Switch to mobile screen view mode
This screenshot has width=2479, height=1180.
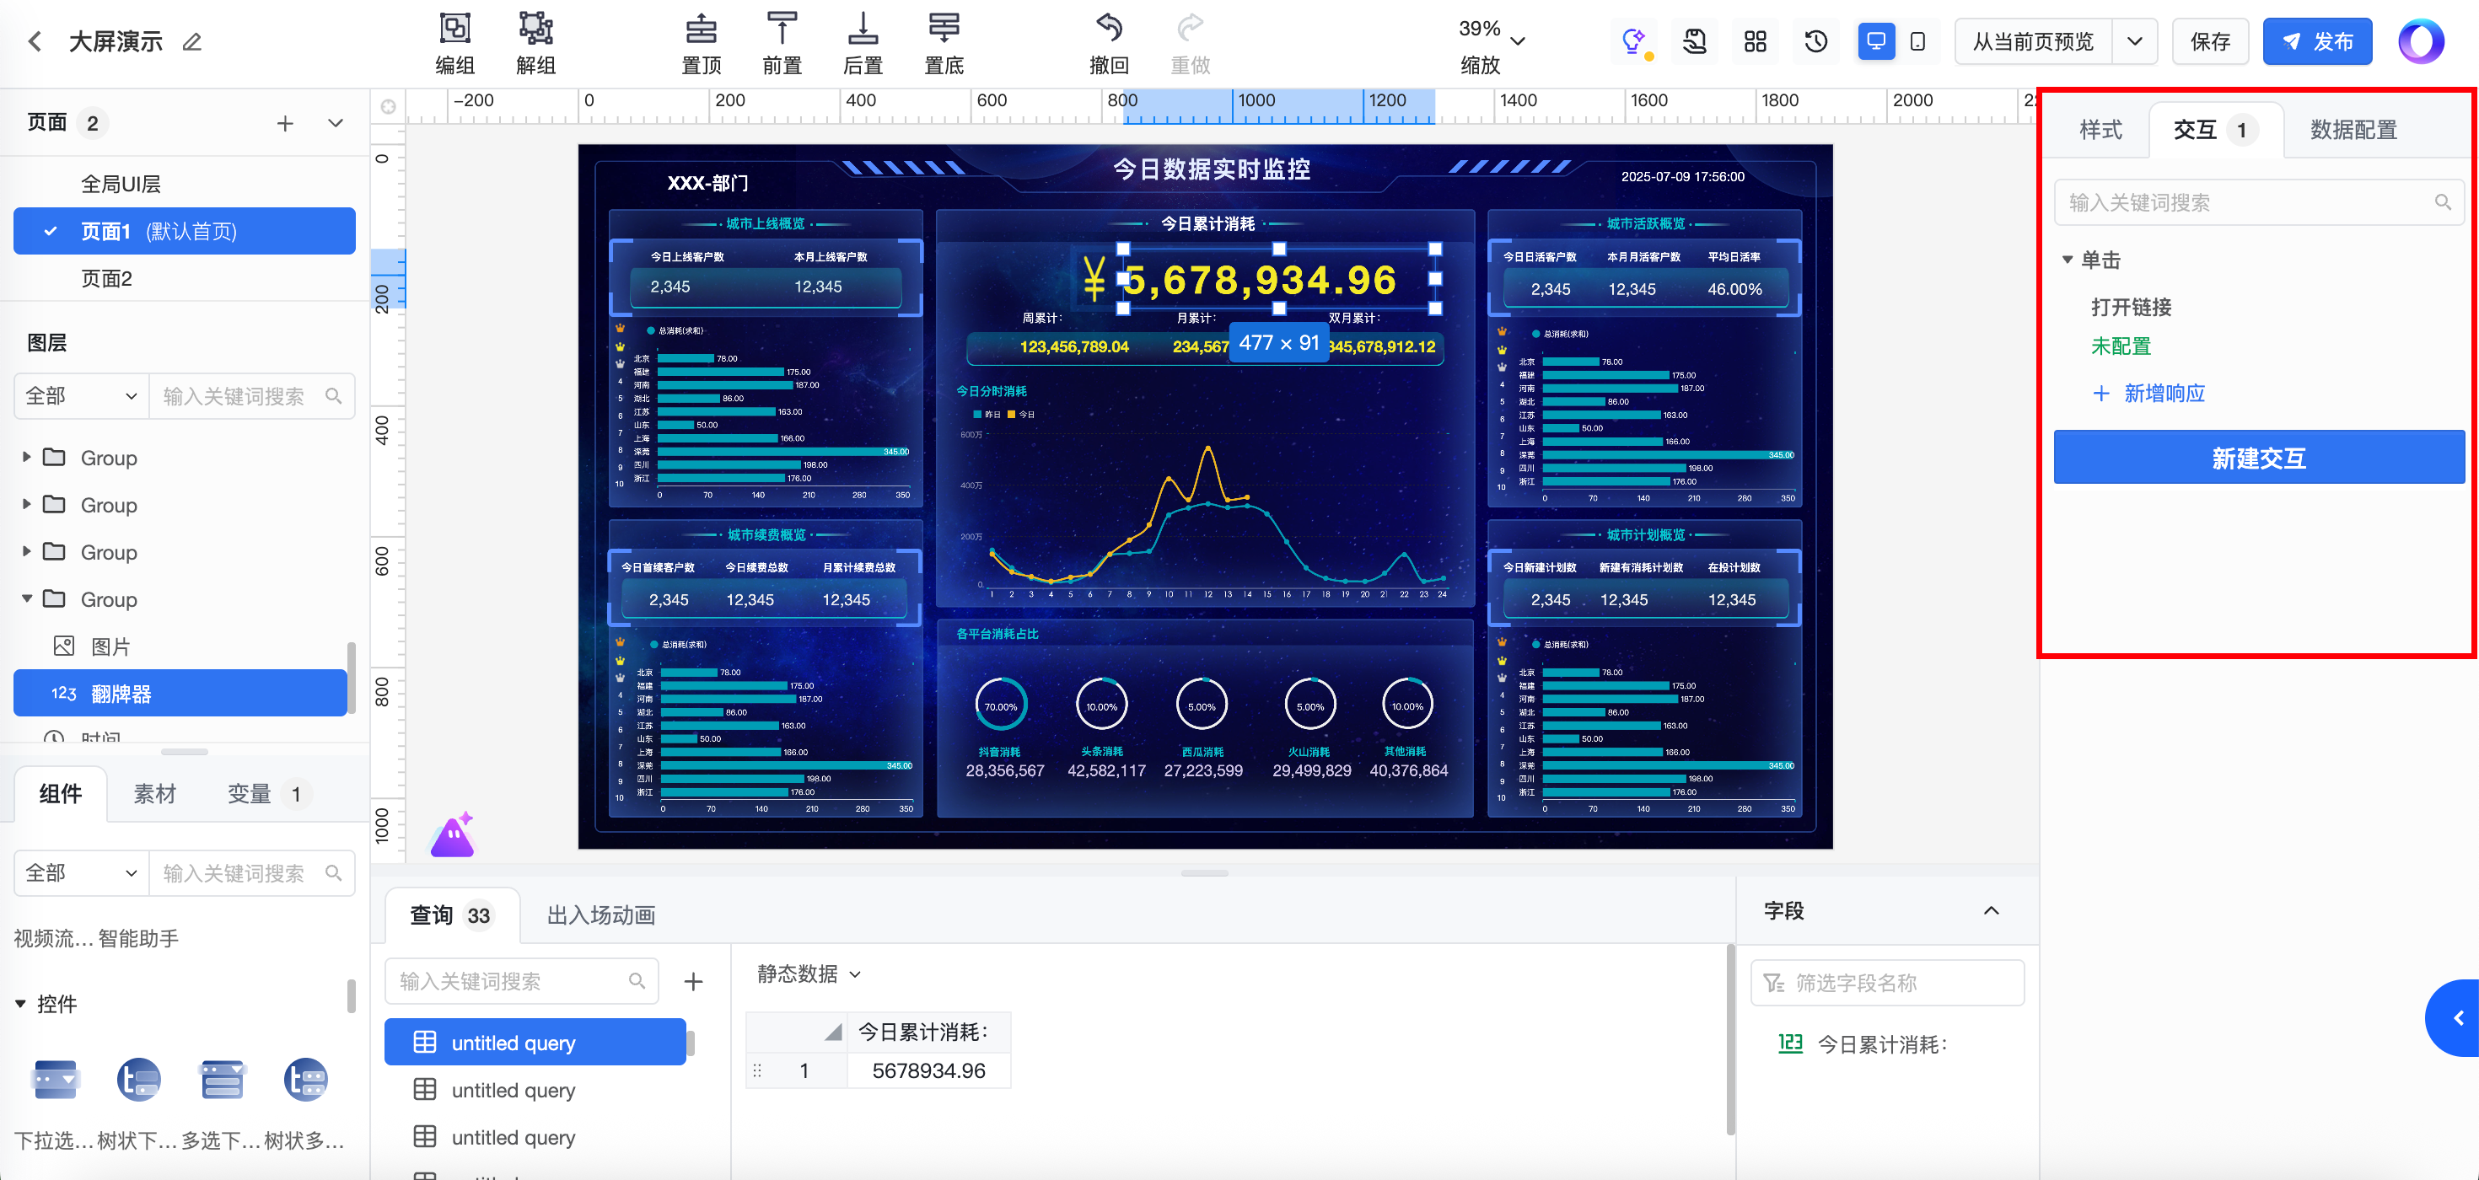click(1918, 41)
